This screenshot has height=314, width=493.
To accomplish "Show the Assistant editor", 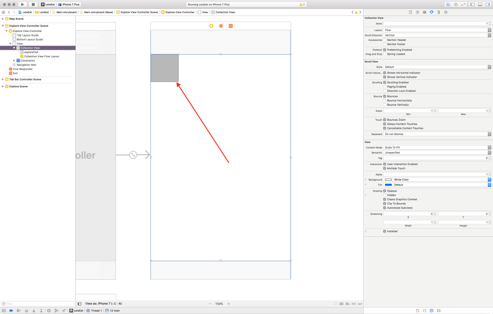I will (x=455, y=4).
